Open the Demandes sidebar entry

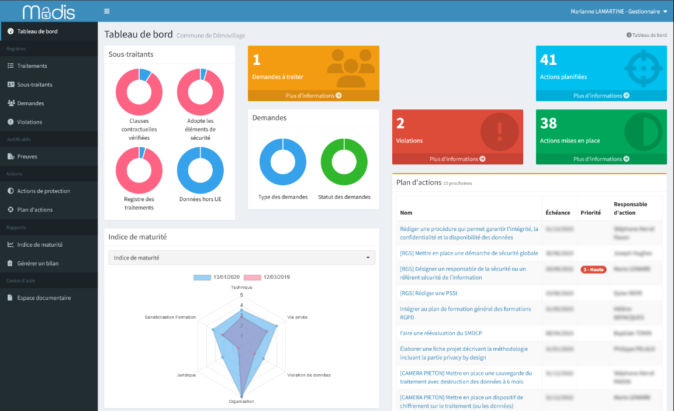pyautogui.click(x=49, y=103)
